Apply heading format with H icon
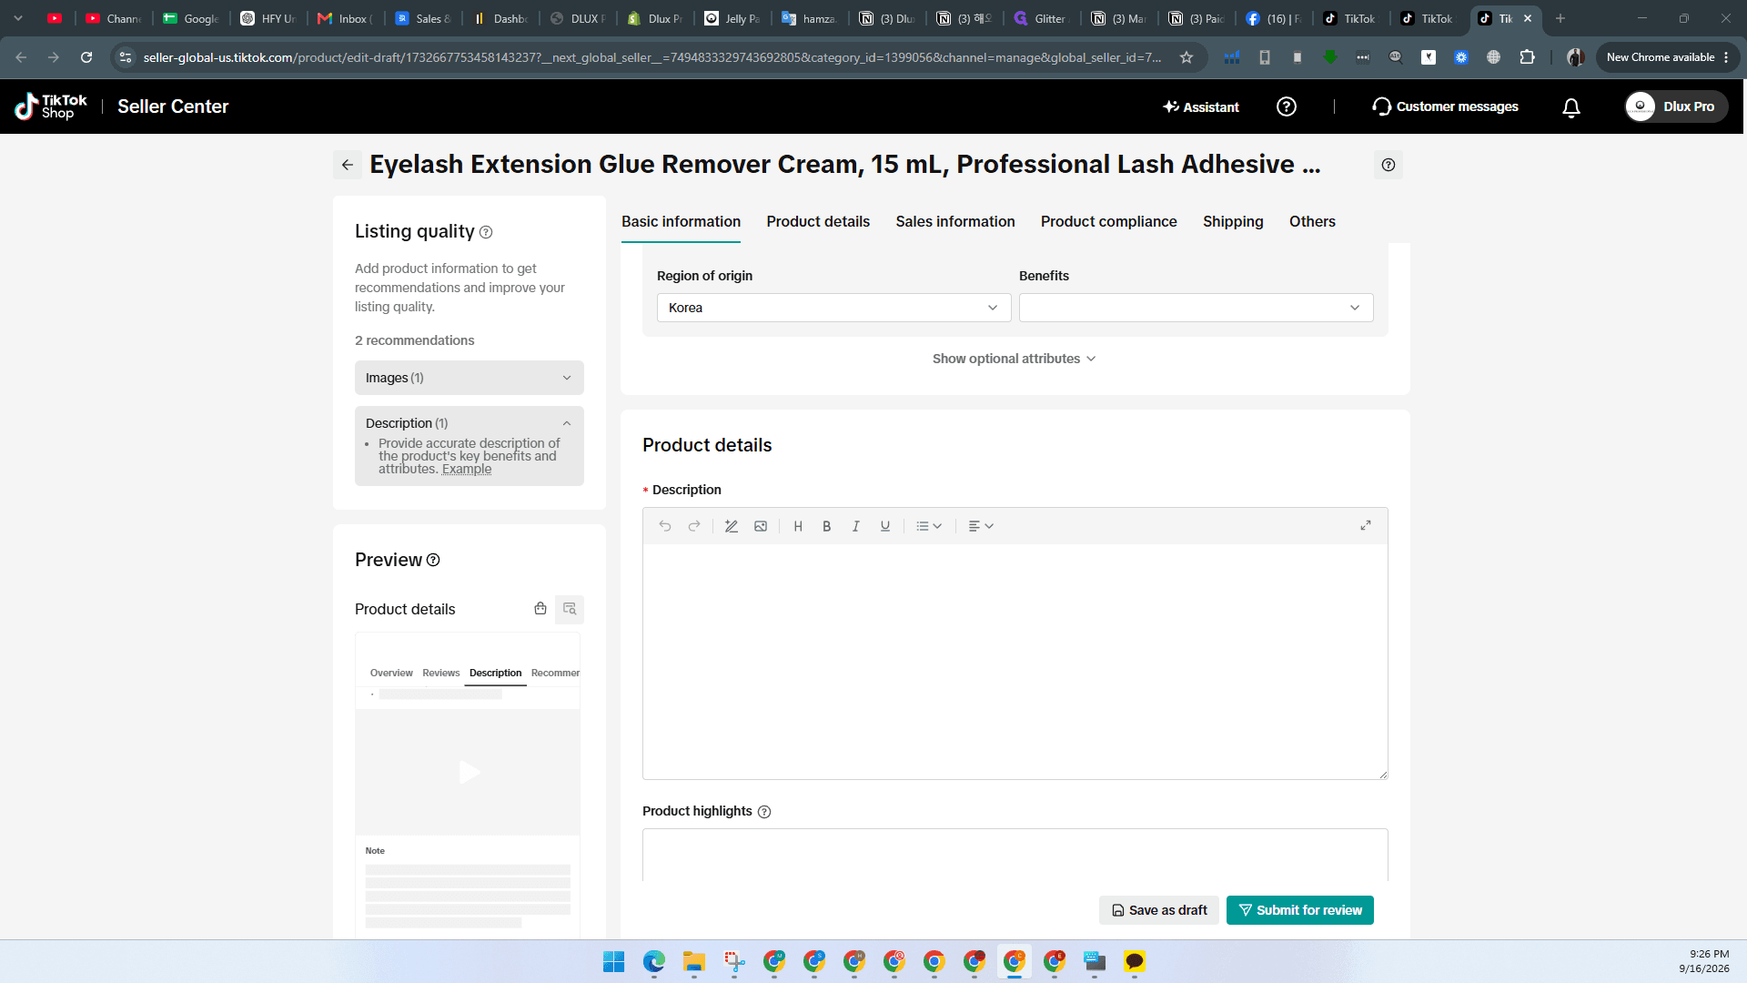 798,526
